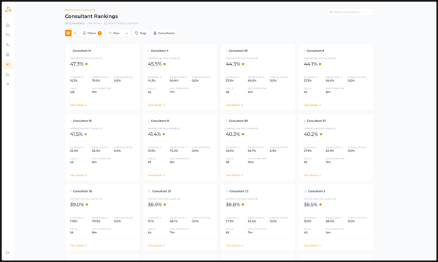Click the orange Filters count badge
438x262 pixels.
click(x=99, y=33)
